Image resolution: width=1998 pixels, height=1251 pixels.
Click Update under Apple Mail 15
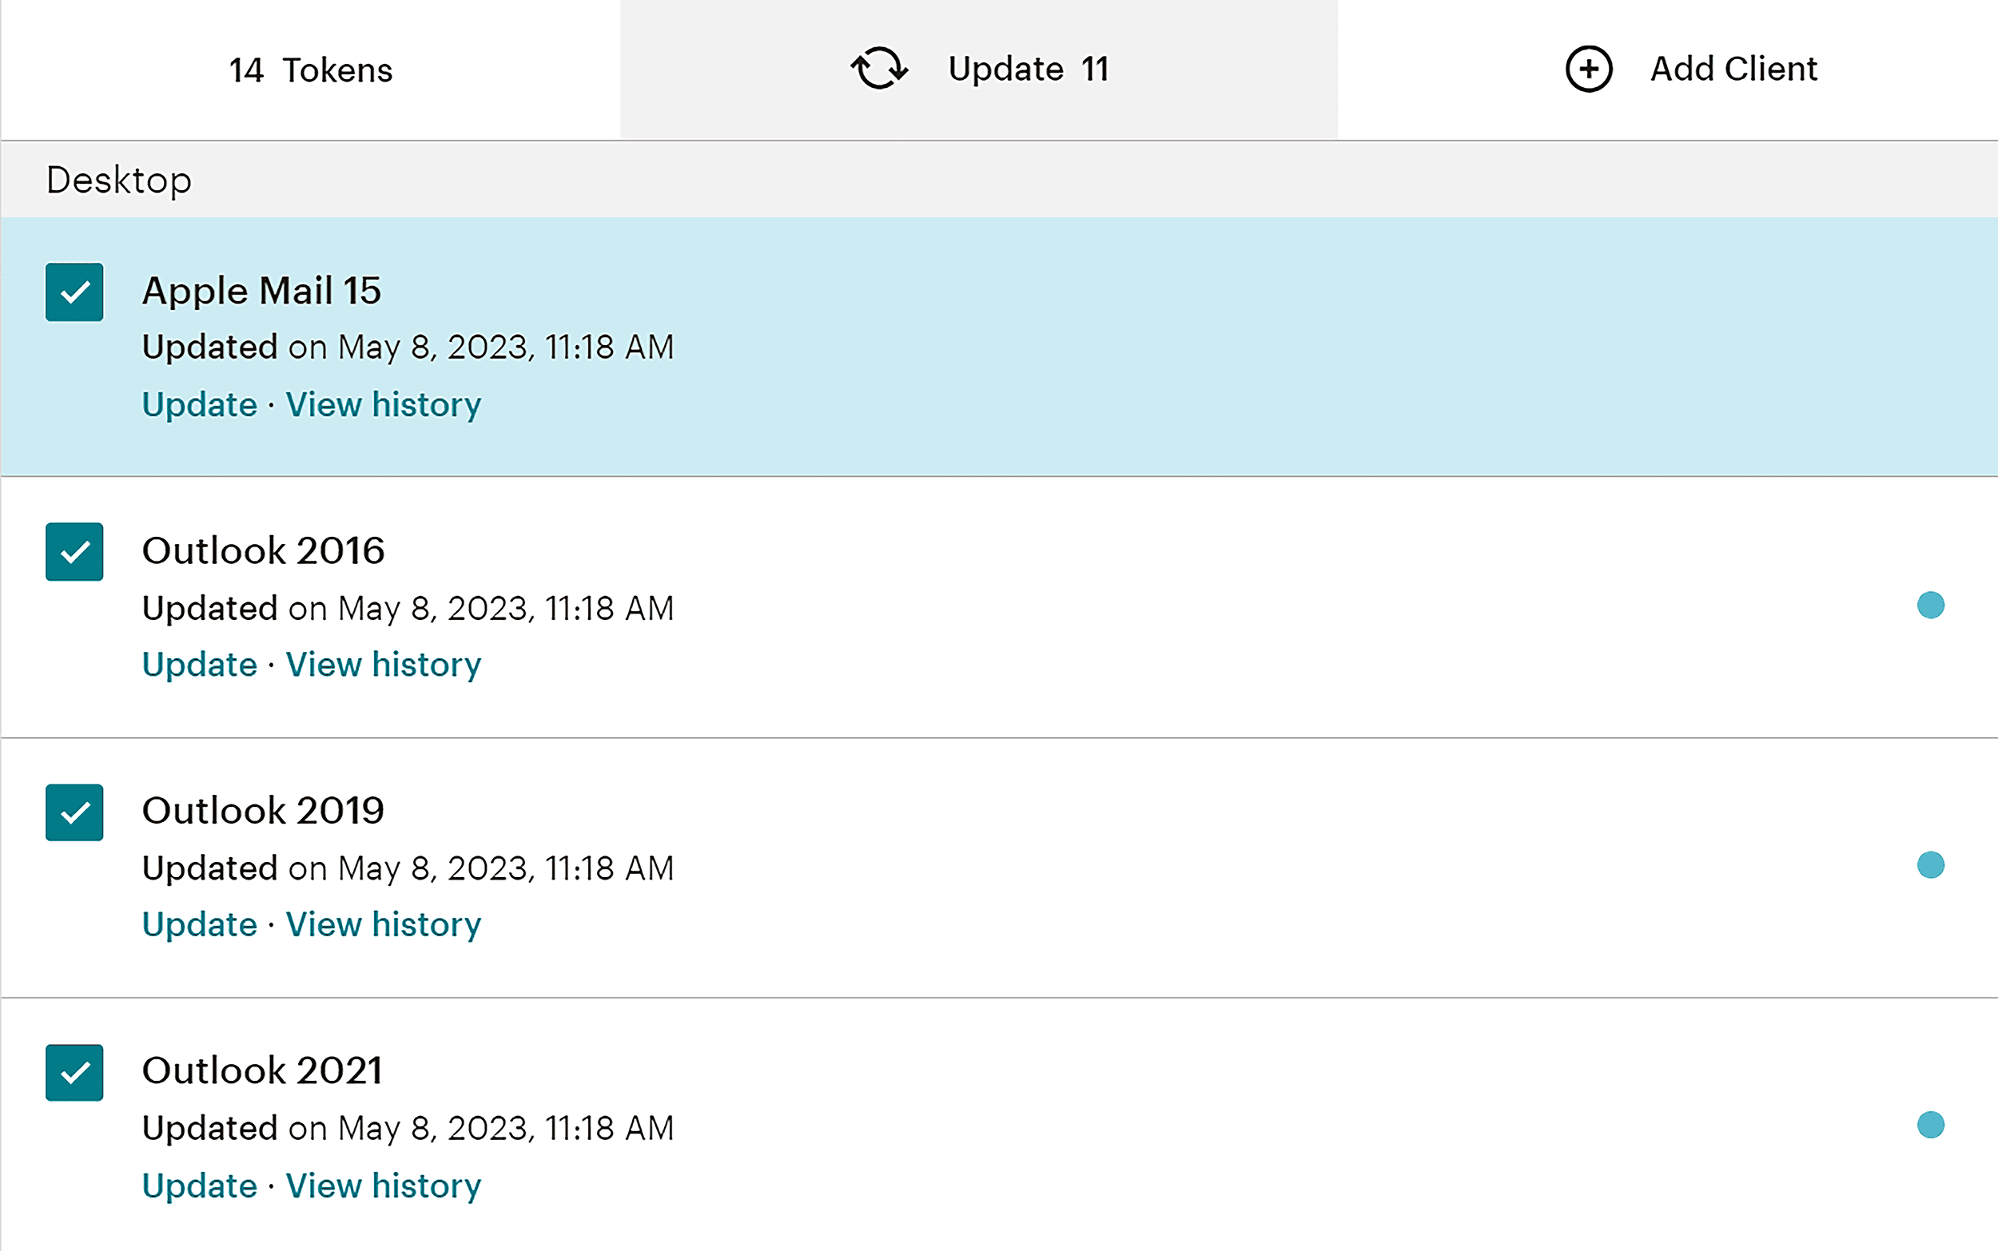tap(199, 404)
